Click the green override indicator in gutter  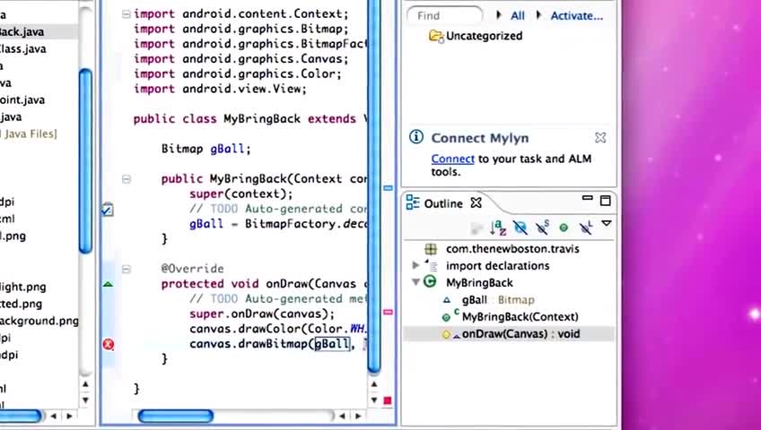tap(109, 284)
